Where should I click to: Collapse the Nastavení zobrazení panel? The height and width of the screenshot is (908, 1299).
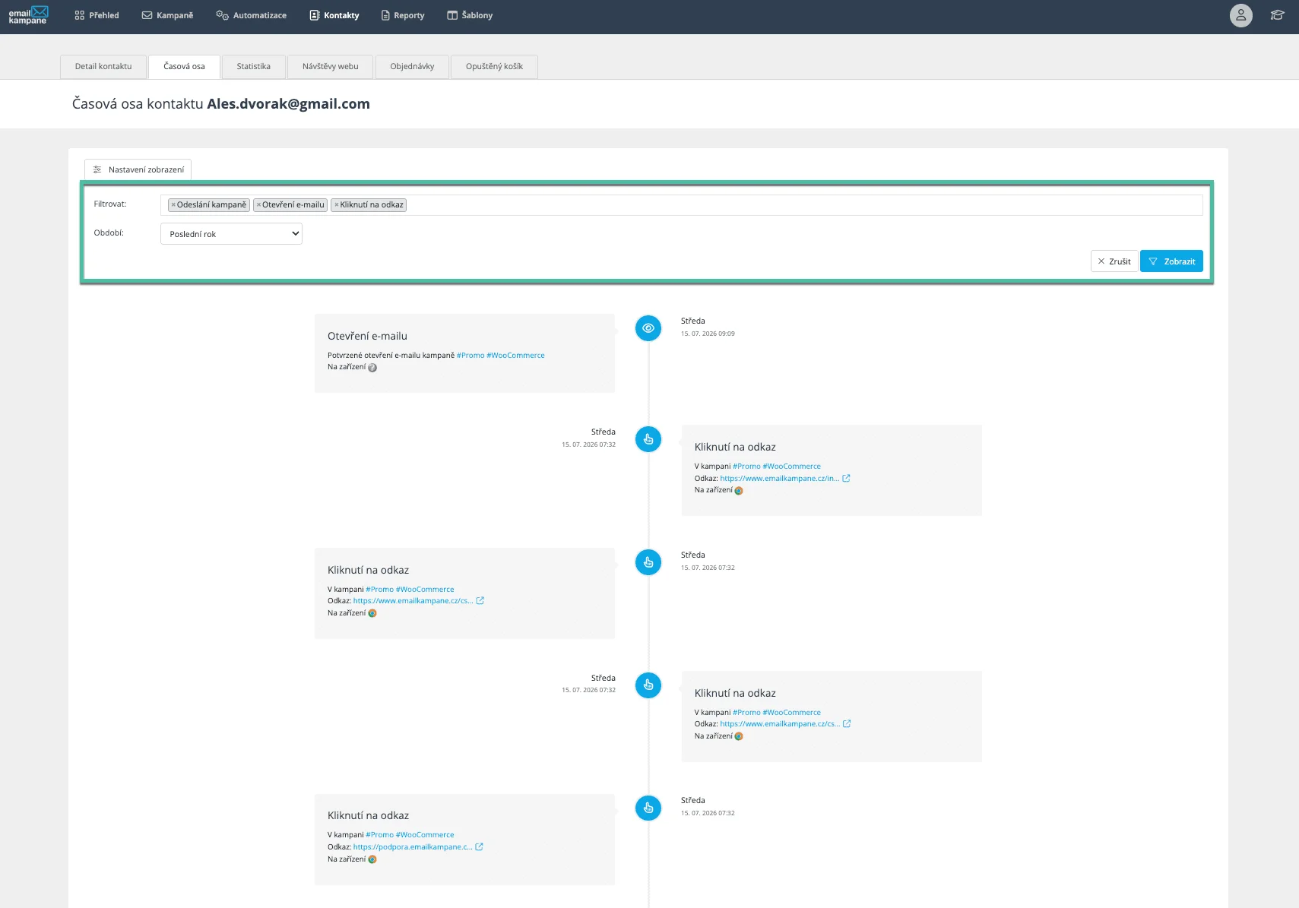point(138,169)
